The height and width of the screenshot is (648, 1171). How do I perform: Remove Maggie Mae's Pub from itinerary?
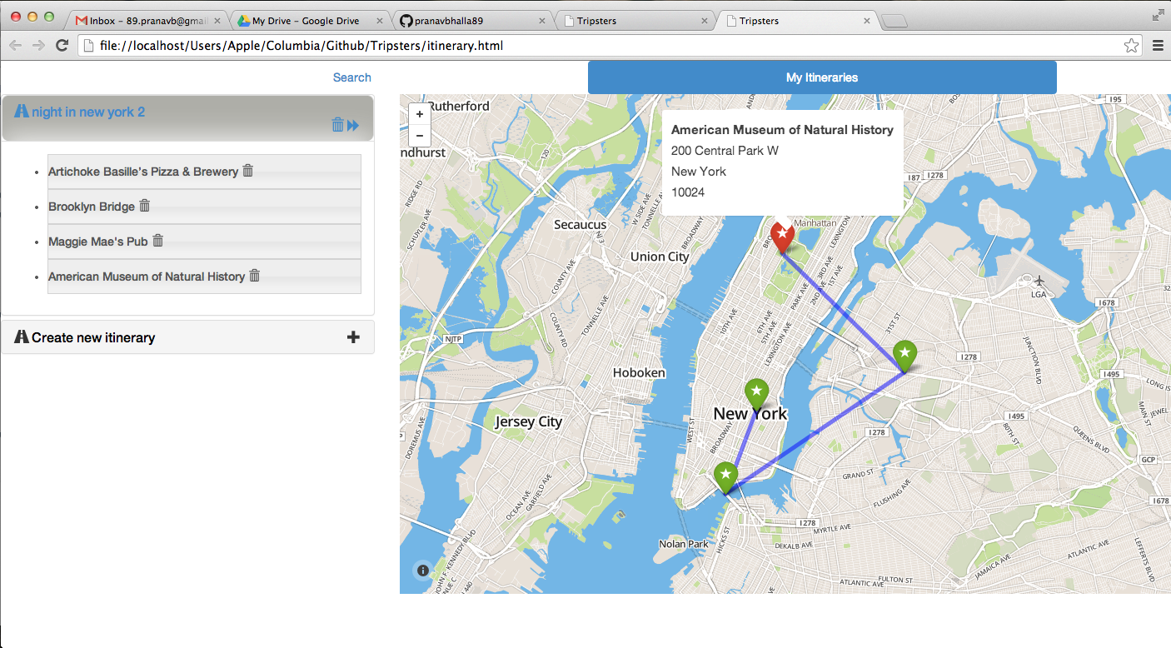pos(157,241)
